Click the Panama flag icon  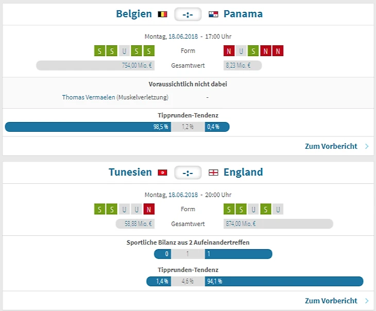coord(213,14)
